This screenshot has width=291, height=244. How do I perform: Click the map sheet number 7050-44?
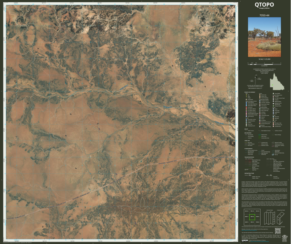click(x=264, y=16)
